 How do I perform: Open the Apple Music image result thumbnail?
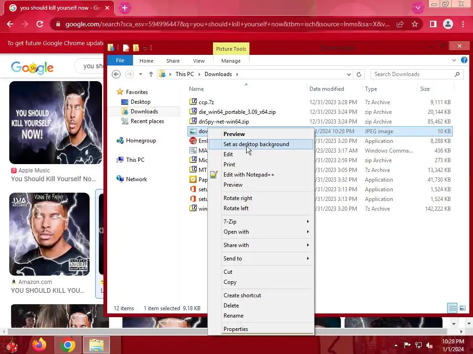tap(56, 123)
